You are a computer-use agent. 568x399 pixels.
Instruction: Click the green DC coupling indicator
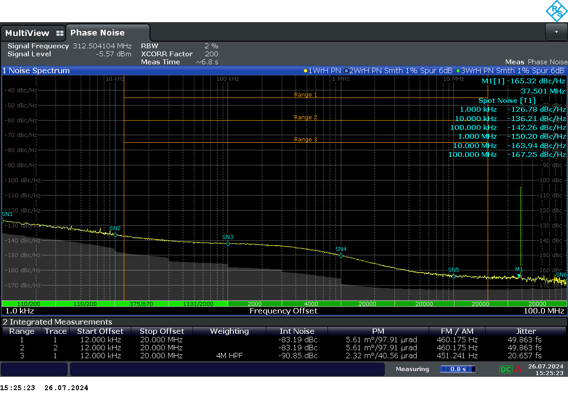pos(506,369)
